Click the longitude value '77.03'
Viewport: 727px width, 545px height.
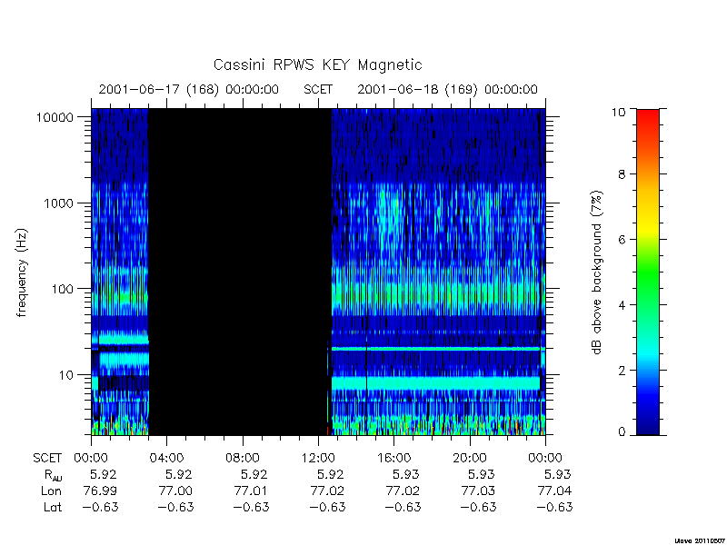pos(479,490)
